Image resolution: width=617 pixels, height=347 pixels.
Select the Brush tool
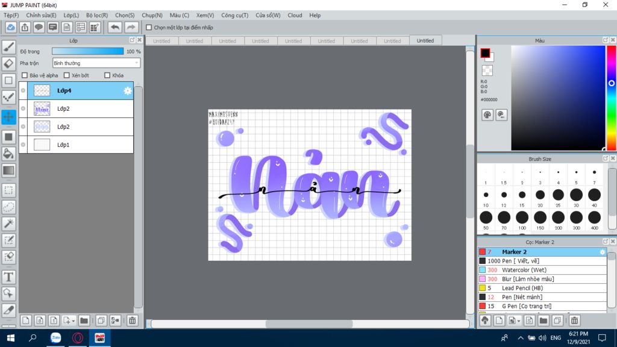[8, 47]
